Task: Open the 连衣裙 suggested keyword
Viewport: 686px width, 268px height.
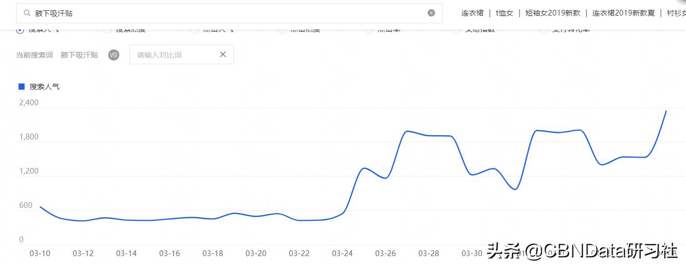Action: tap(472, 13)
